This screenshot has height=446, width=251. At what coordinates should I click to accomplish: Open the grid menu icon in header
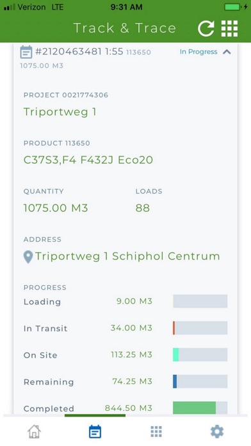click(229, 29)
